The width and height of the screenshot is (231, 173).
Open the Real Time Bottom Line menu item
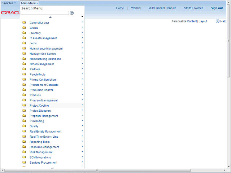[44, 137]
